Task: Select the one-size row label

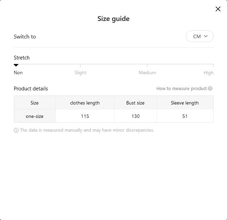Action: click(35, 116)
